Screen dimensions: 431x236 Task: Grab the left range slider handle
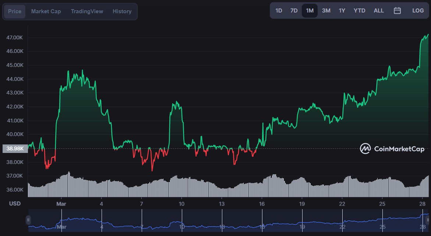pyautogui.click(x=28, y=220)
